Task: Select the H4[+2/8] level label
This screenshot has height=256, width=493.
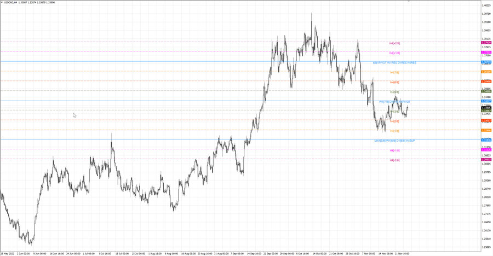Action: (x=394, y=43)
